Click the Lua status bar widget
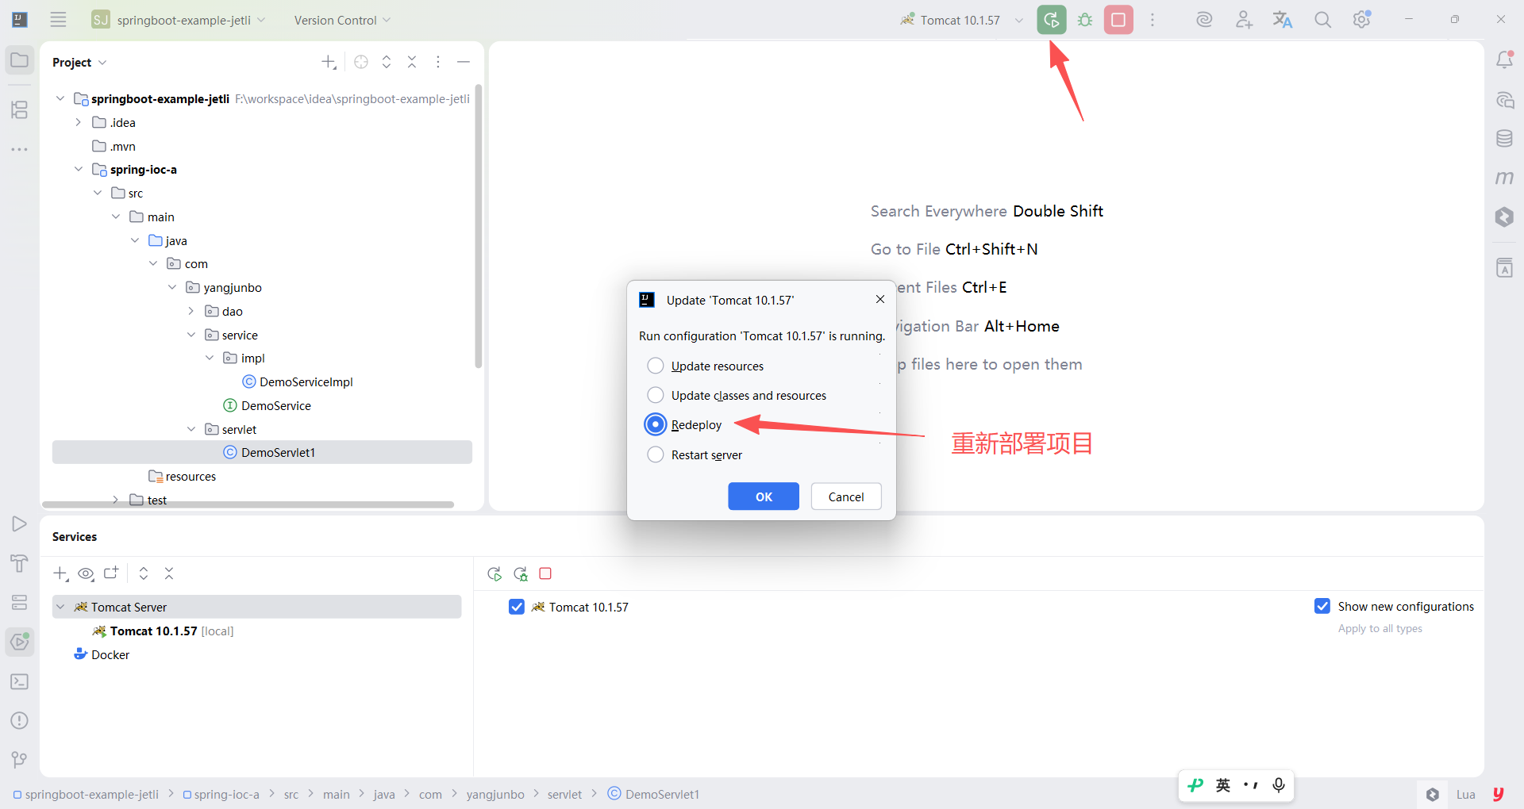This screenshot has height=809, width=1524. [1466, 794]
